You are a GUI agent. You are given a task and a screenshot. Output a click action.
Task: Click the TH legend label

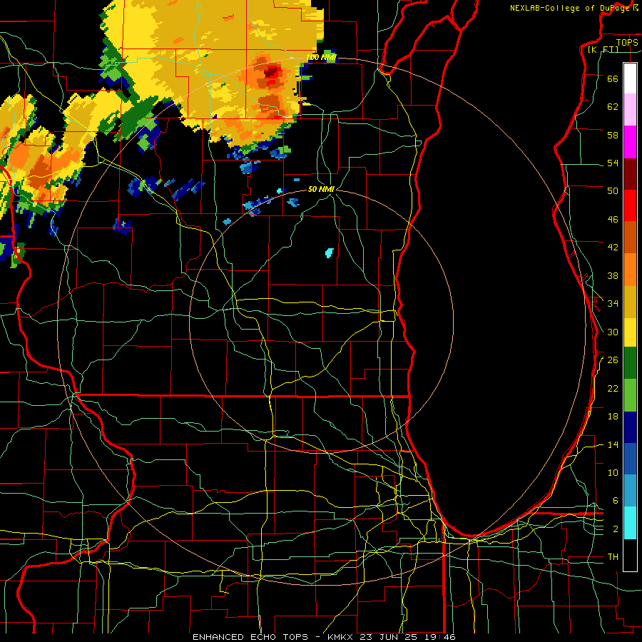coord(613,557)
